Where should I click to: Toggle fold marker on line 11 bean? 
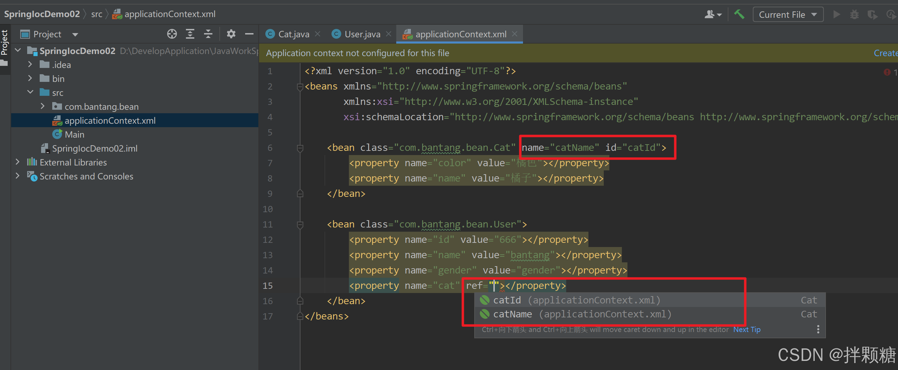300,225
